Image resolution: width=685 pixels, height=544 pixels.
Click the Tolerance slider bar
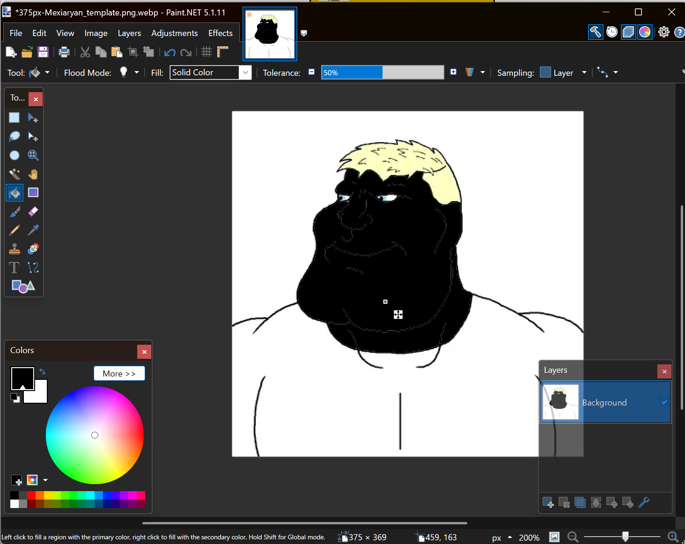click(x=382, y=73)
